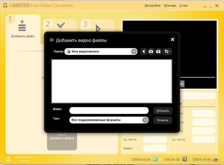Image resolution: width=224 pixels, height=165 pixels.
Task: Click the back arrow icon in dialog
Action: pyautogui.click(x=144, y=52)
